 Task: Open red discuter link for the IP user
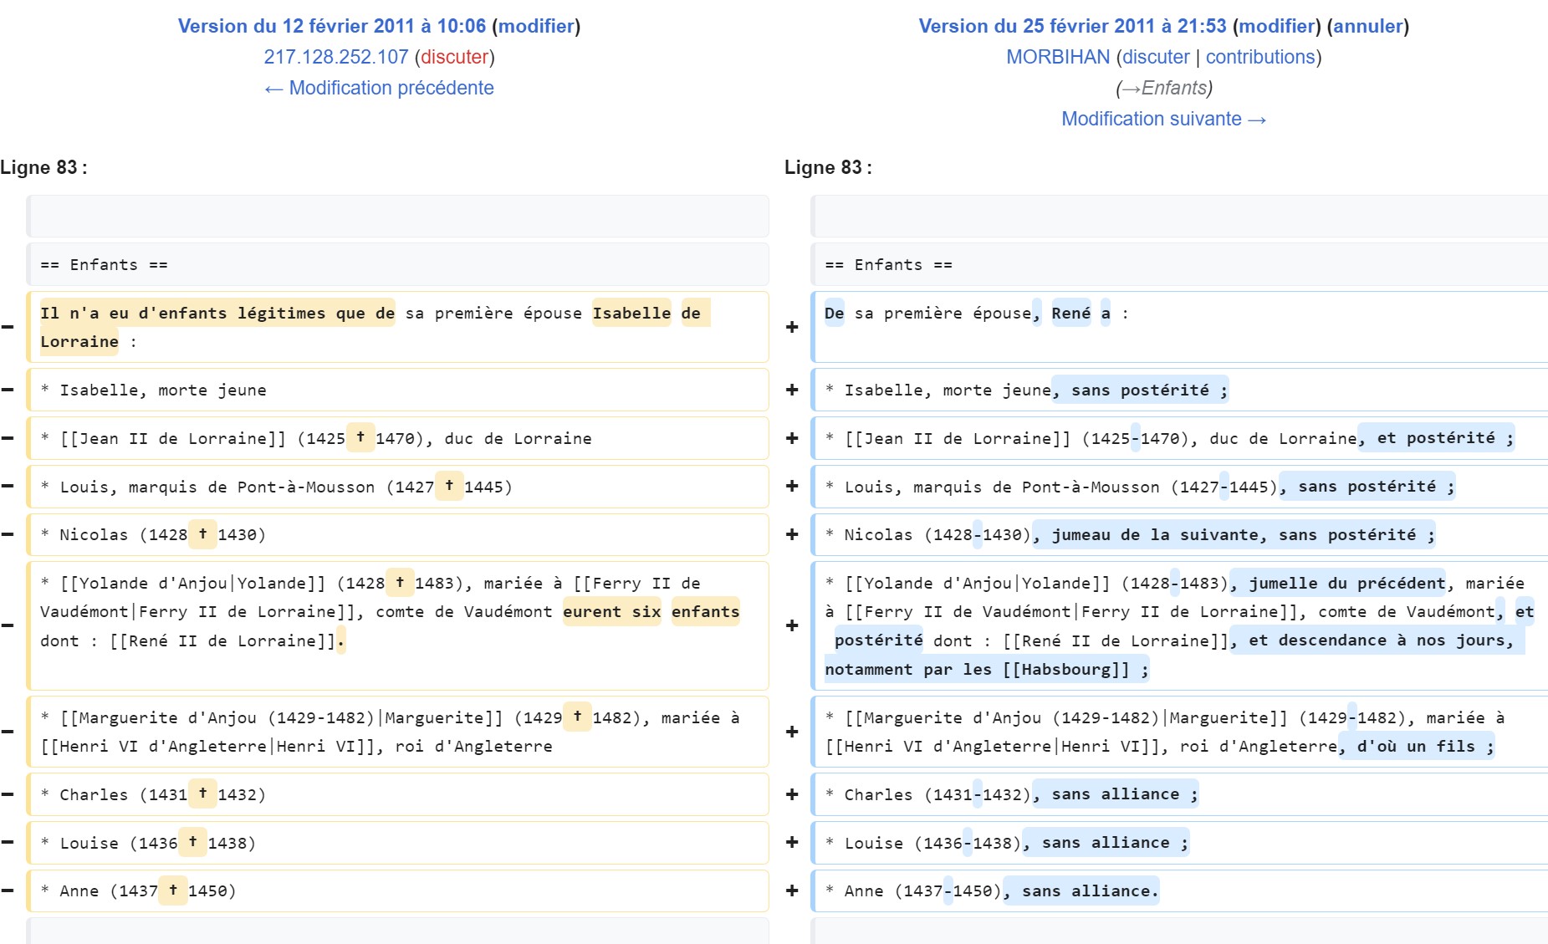pos(454,57)
